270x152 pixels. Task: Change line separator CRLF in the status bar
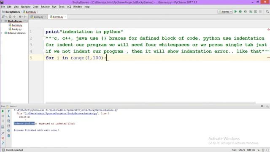click(242, 150)
